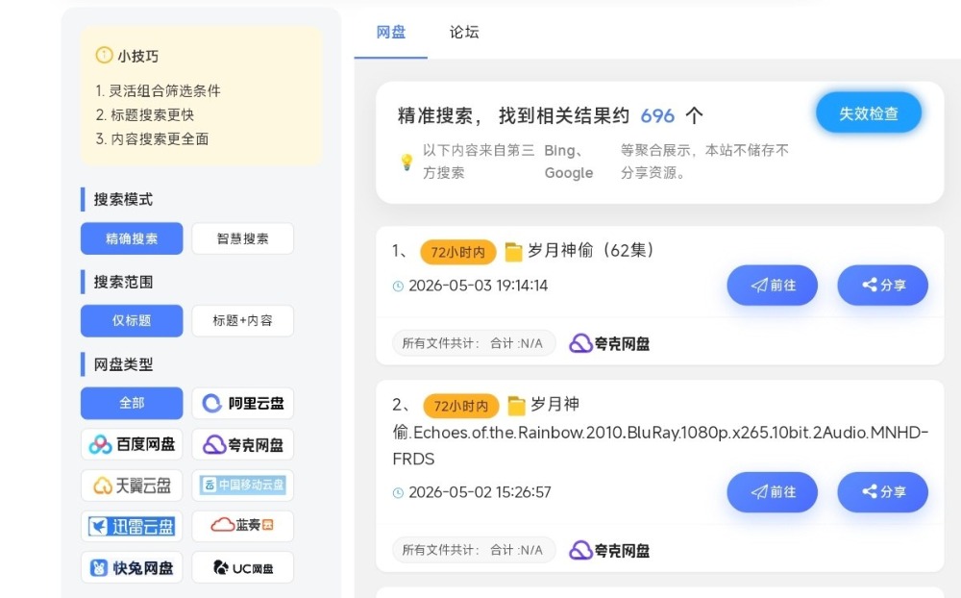Switch search mode to 智慧搜索

point(243,238)
